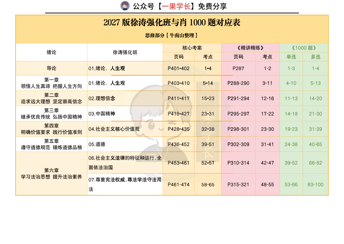Click the 《精讲精练》 header cell

250,48
